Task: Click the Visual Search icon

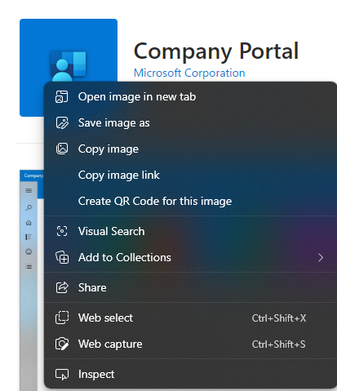Action: tap(62, 231)
